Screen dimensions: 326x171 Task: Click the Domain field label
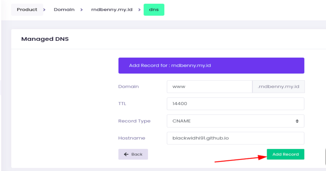coord(128,87)
